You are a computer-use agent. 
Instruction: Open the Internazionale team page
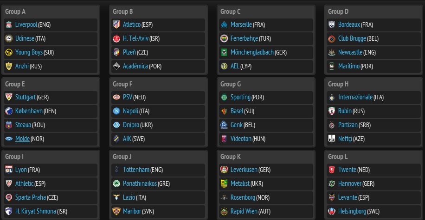355,97
